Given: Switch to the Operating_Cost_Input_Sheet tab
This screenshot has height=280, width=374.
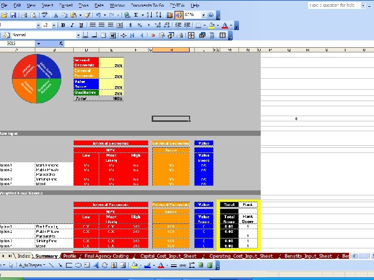Looking at the screenshot, I should (x=241, y=256).
